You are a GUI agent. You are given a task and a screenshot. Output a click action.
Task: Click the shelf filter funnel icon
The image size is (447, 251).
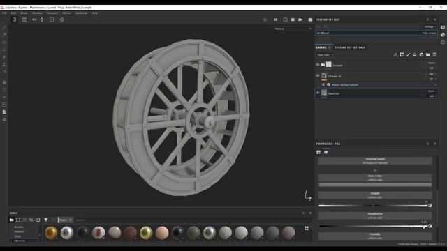[45, 220]
